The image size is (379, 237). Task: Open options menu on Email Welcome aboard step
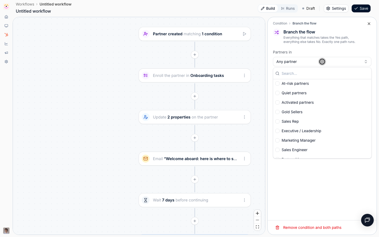click(245, 159)
